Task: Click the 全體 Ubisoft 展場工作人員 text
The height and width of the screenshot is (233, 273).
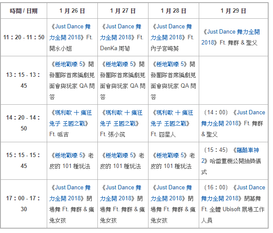Action: point(233,215)
